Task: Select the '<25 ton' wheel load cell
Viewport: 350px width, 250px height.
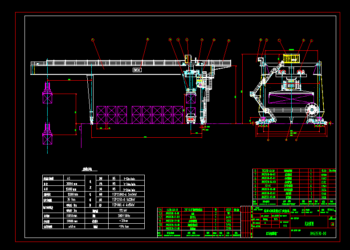Action: 126,221
